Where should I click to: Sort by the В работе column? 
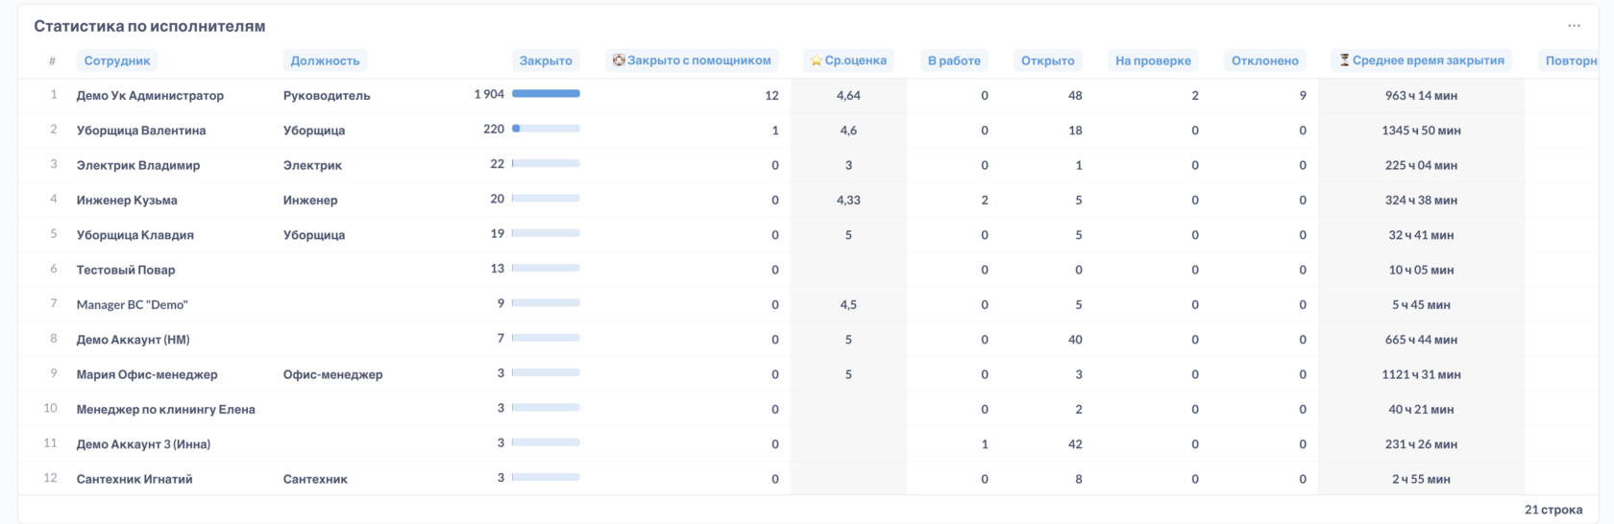click(x=954, y=60)
